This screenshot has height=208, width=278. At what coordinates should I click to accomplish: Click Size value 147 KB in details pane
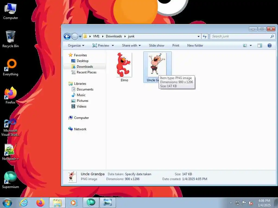pos(187,174)
